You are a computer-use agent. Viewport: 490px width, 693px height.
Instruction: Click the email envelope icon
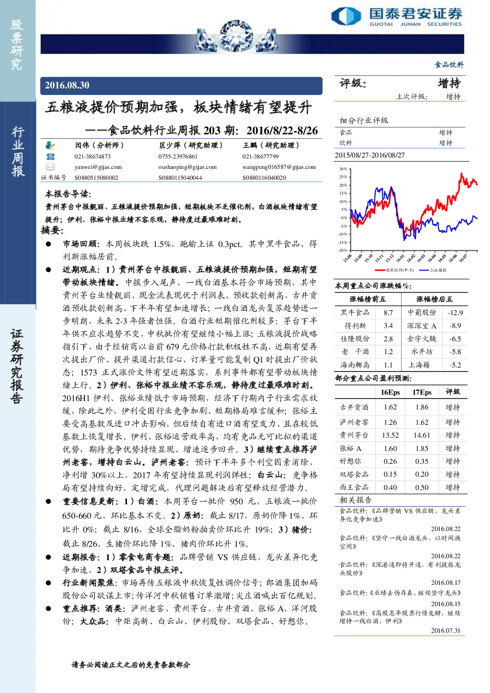click(50, 167)
